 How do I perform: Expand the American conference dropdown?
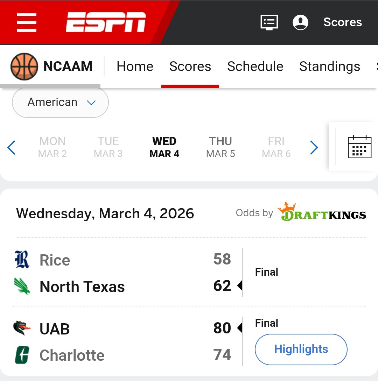tap(60, 103)
